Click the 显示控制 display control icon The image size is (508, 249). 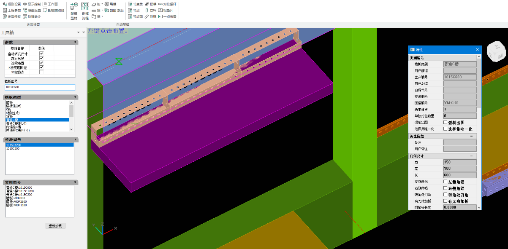coord(25,4)
